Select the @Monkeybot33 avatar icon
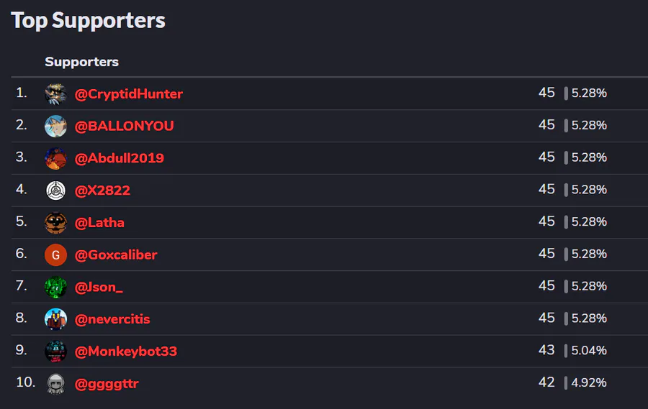The width and height of the screenshot is (648, 409). [x=55, y=351]
